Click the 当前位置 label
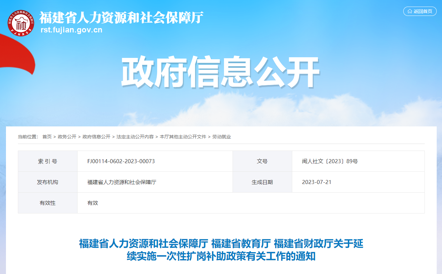Screen dimensions: 442x274 (x=28, y=137)
